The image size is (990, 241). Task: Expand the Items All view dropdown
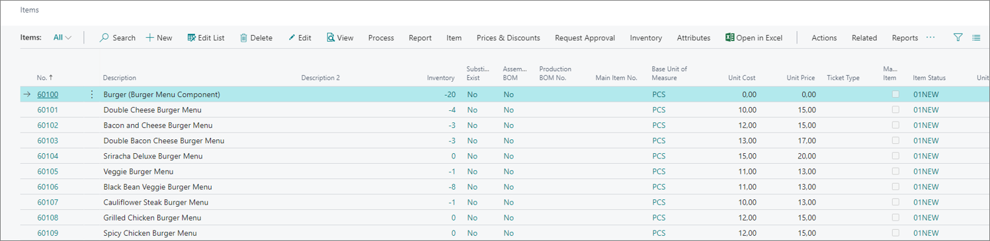(63, 38)
